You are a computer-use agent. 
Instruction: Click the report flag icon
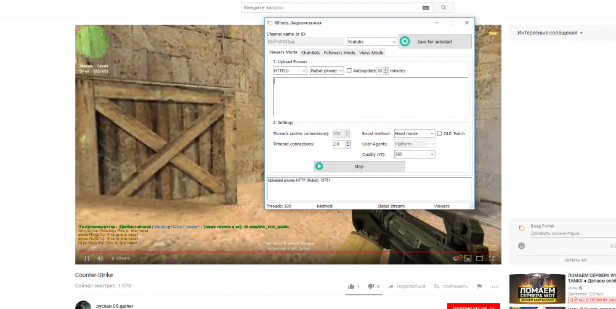click(479, 286)
